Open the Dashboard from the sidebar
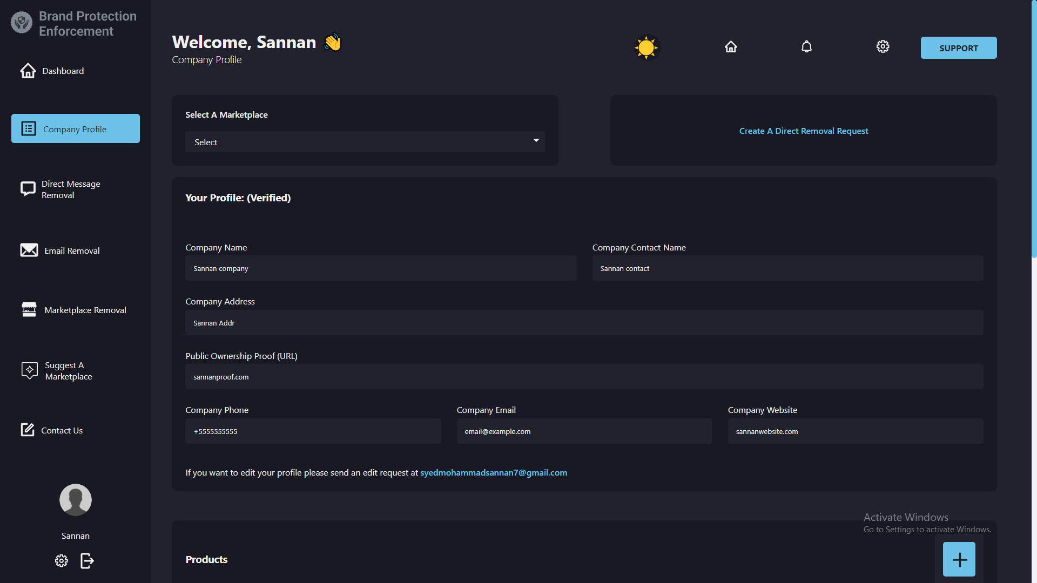 [63, 71]
